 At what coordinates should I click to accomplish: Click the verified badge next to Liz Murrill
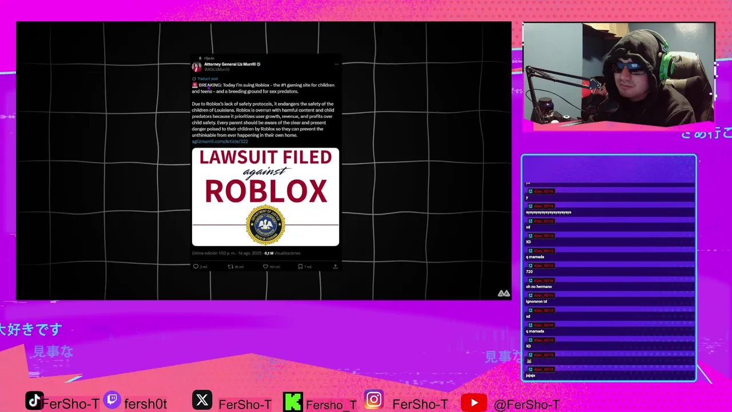click(x=258, y=64)
